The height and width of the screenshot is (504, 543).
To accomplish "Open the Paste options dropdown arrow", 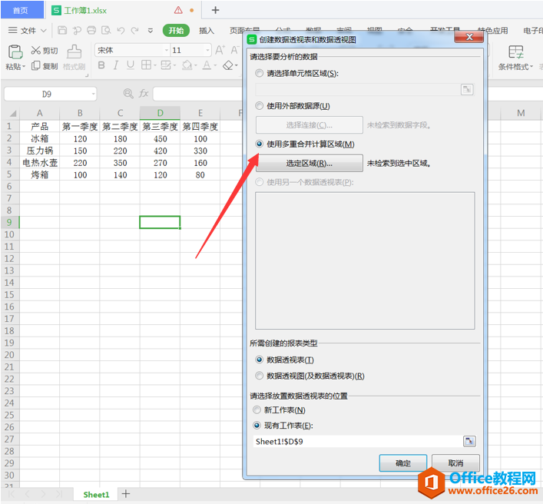I will click(24, 66).
